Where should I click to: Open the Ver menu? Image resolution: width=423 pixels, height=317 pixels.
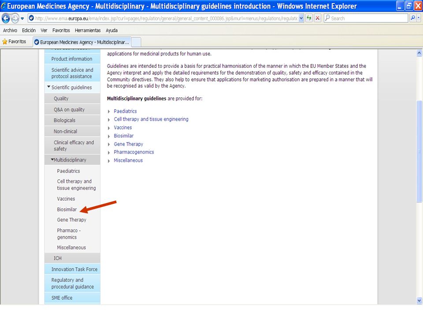pos(44,30)
